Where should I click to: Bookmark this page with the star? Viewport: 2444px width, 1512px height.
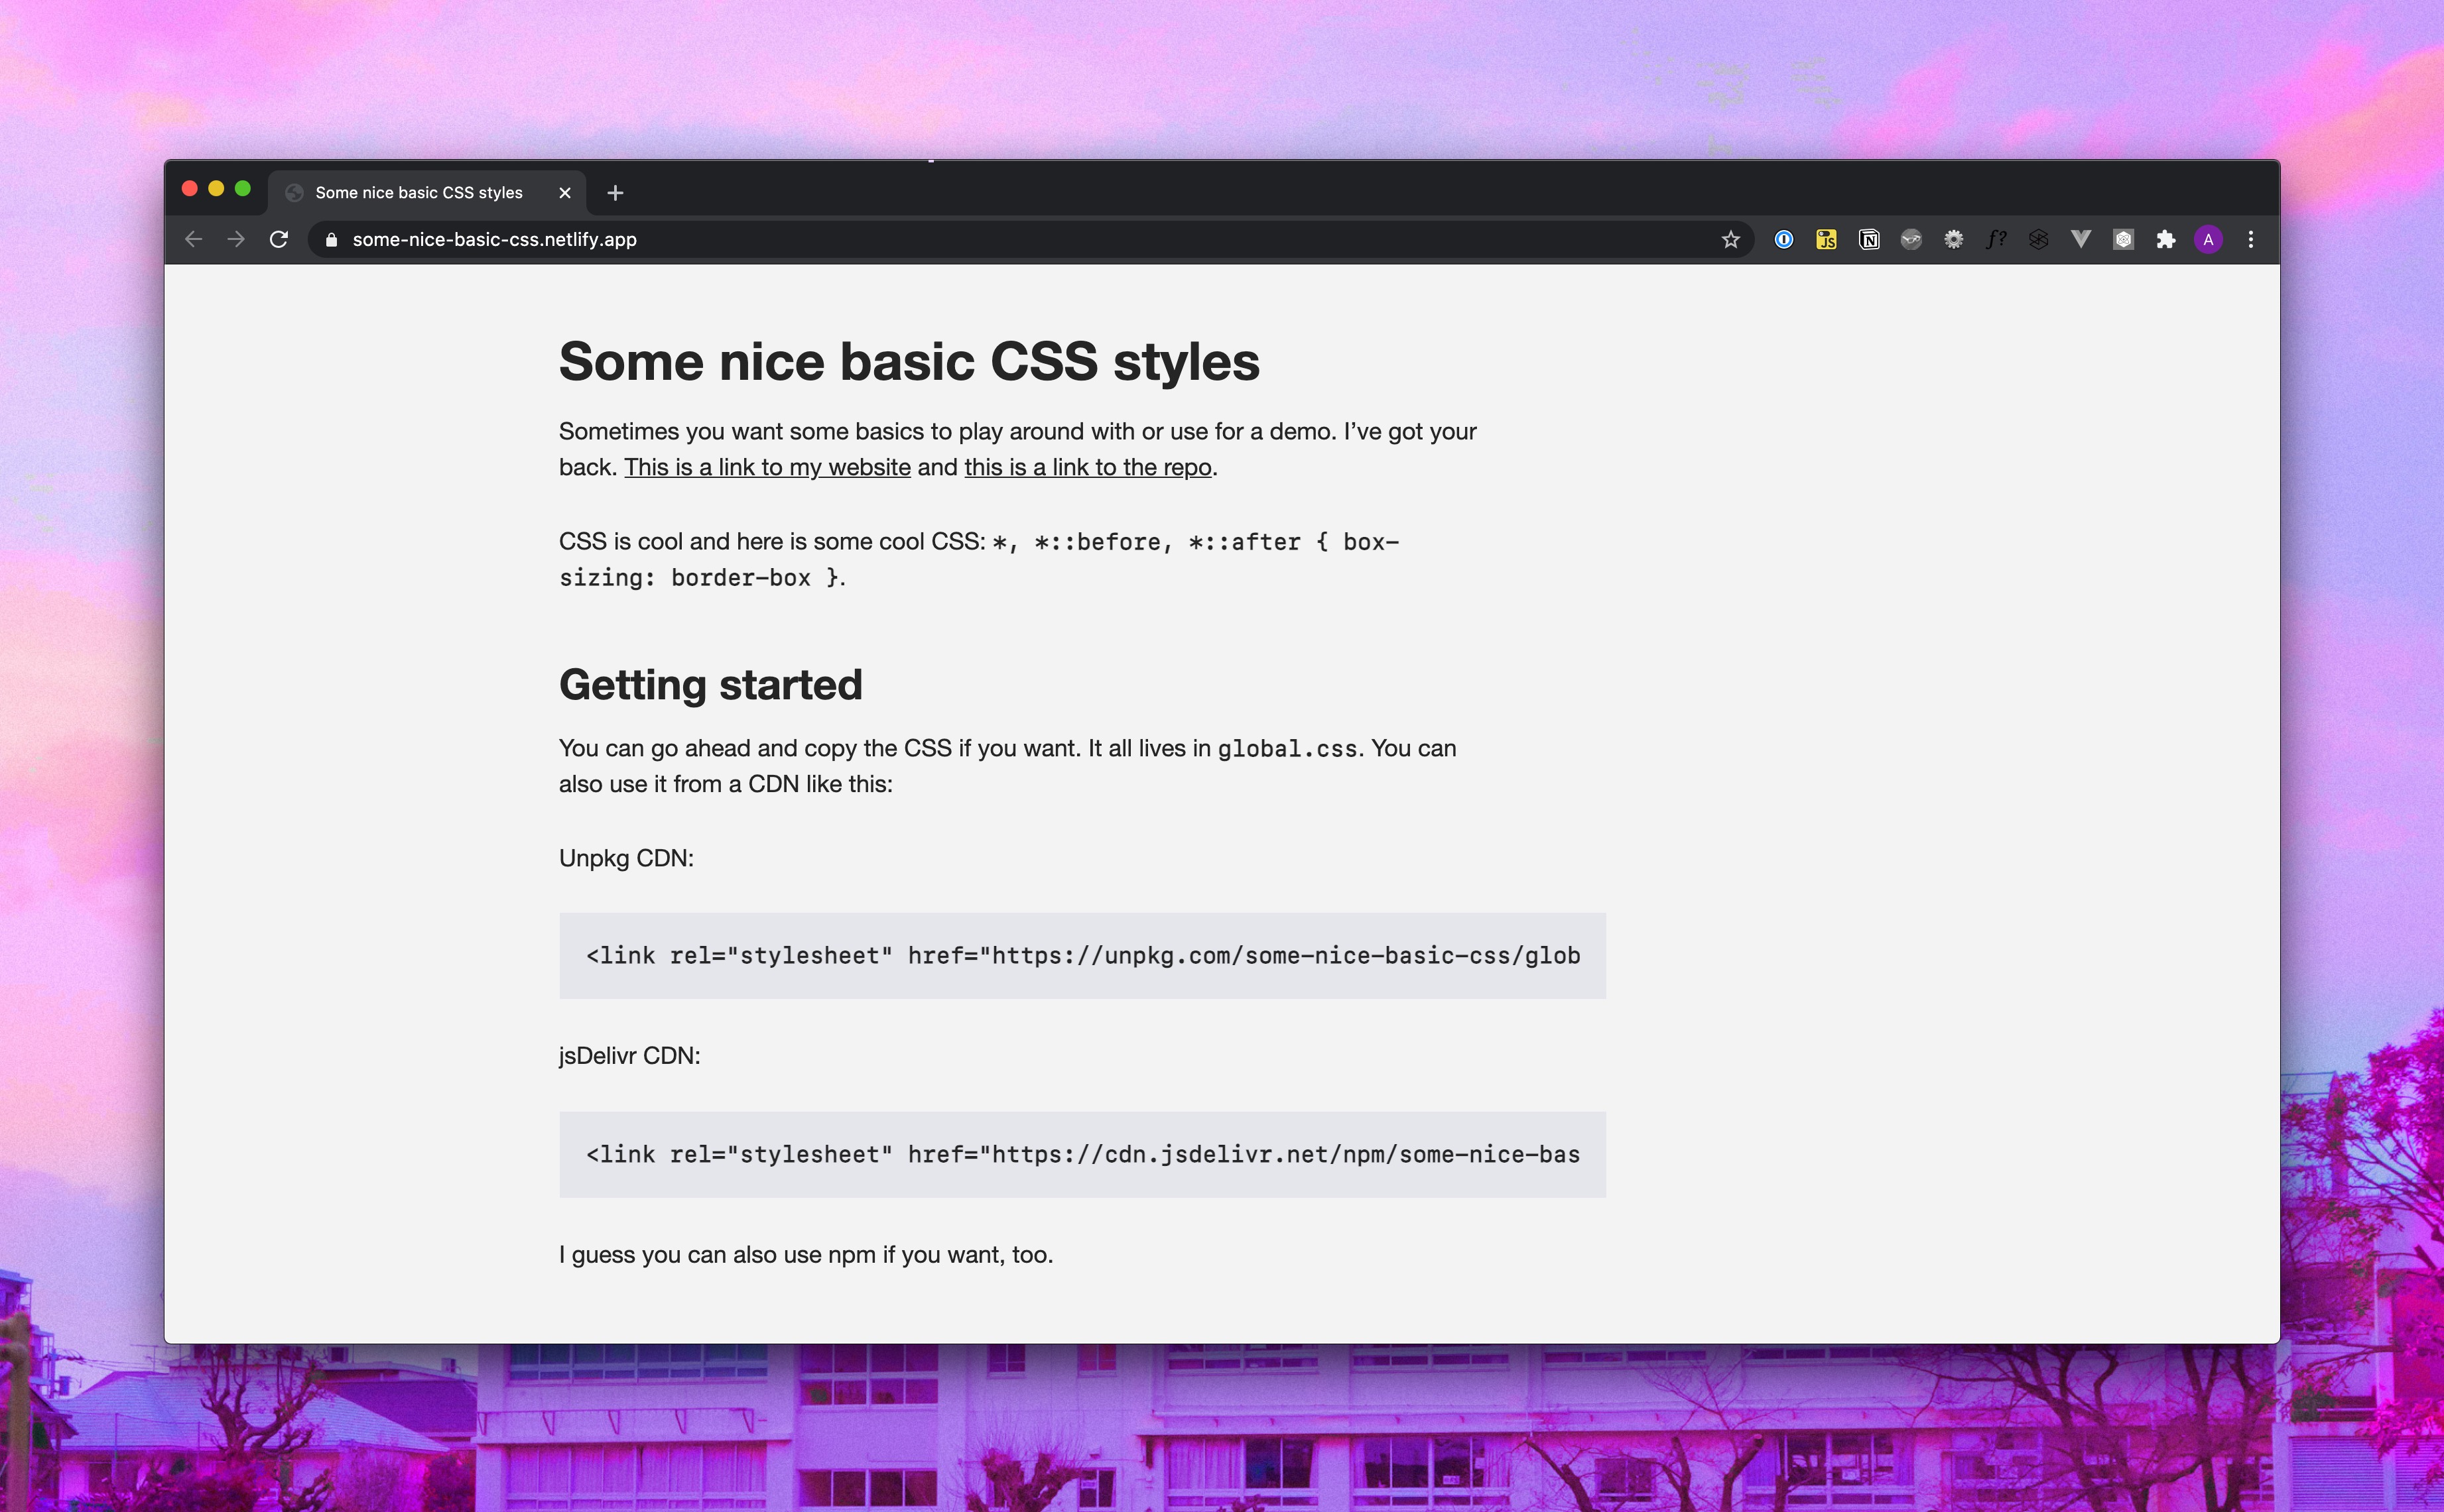tap(1732, 239)
